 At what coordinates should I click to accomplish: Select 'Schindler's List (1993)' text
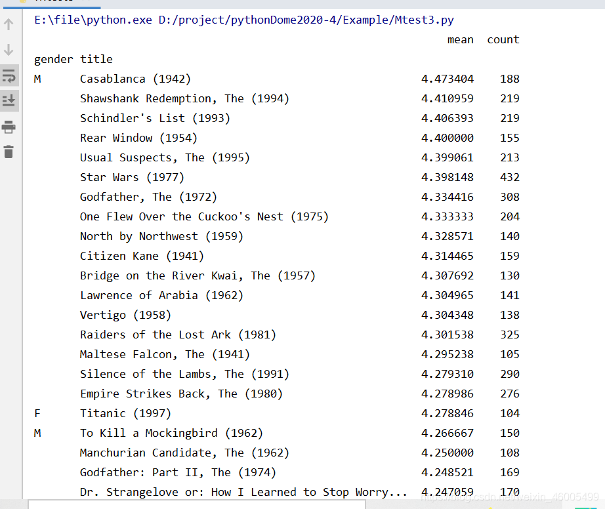click(x=155, y=118)
